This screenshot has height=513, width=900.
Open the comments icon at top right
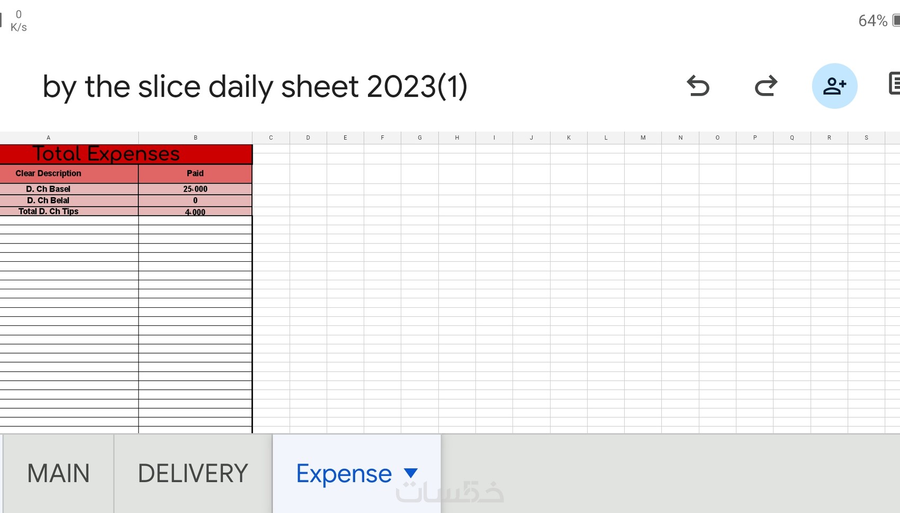[894, 84]
